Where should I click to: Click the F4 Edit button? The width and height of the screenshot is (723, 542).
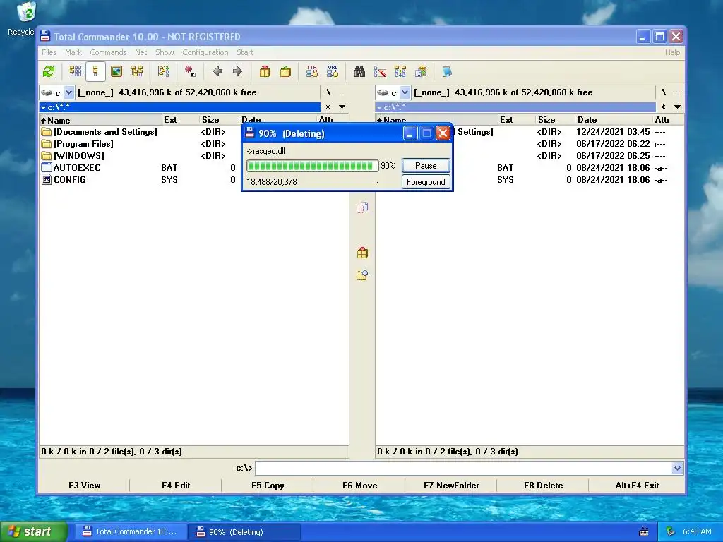pos(176,486)
